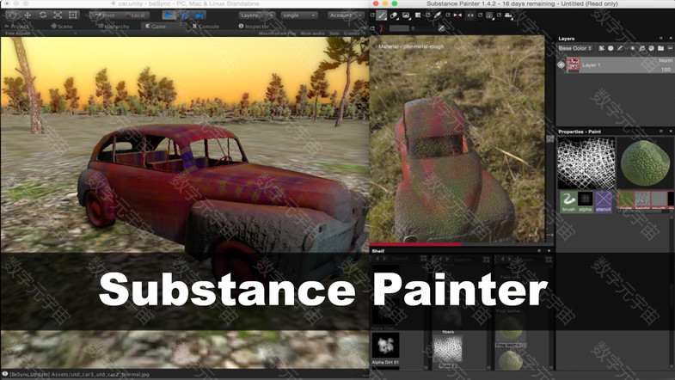
Task: Click the brush size input field
Action: [x=399, y=28]
